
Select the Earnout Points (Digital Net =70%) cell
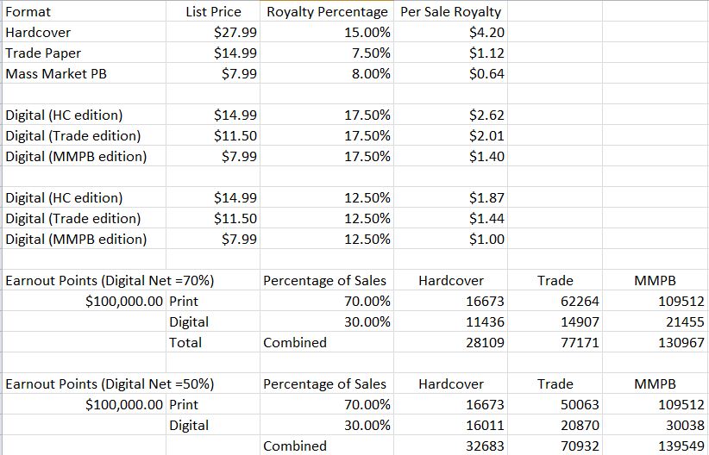point(110,281)
